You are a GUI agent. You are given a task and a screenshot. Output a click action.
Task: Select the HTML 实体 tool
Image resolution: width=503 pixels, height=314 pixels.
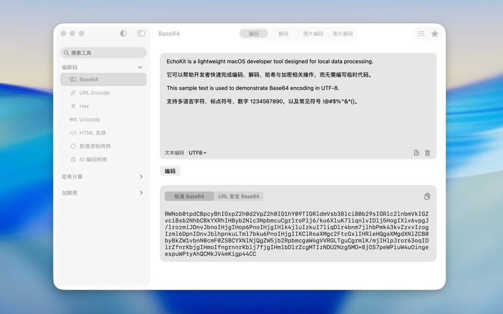103,133
